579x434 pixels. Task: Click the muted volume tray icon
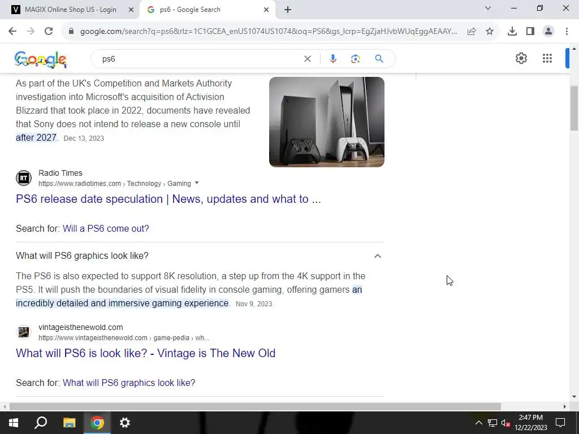point(505,423)
